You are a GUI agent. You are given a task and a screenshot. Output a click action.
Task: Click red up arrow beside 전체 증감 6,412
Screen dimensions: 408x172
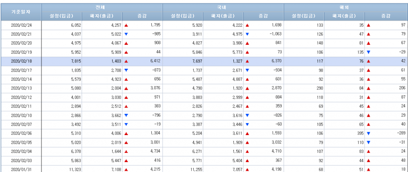126,61
